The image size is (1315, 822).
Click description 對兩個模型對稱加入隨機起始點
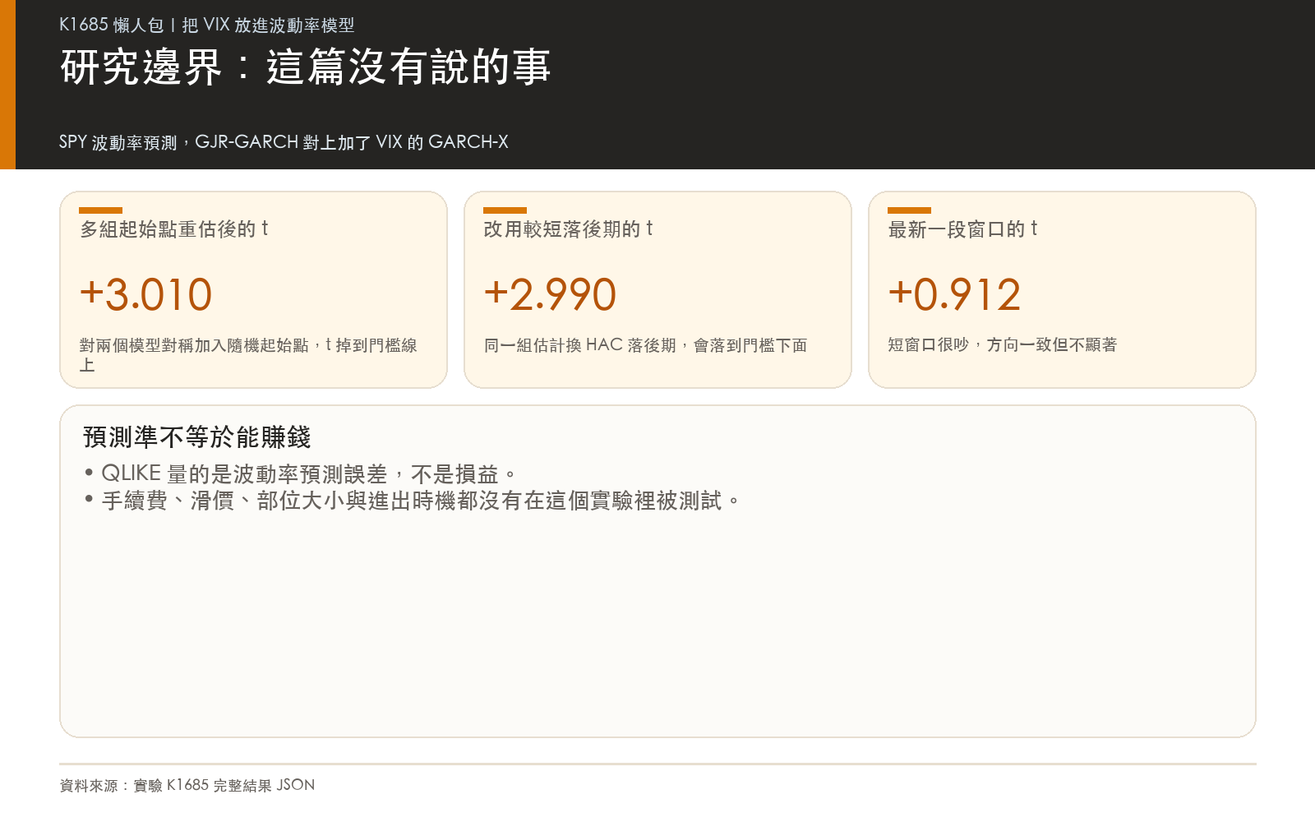[248, 354]
